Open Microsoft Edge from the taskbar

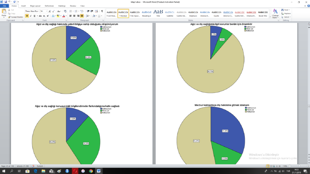click(x=36, y=171)
